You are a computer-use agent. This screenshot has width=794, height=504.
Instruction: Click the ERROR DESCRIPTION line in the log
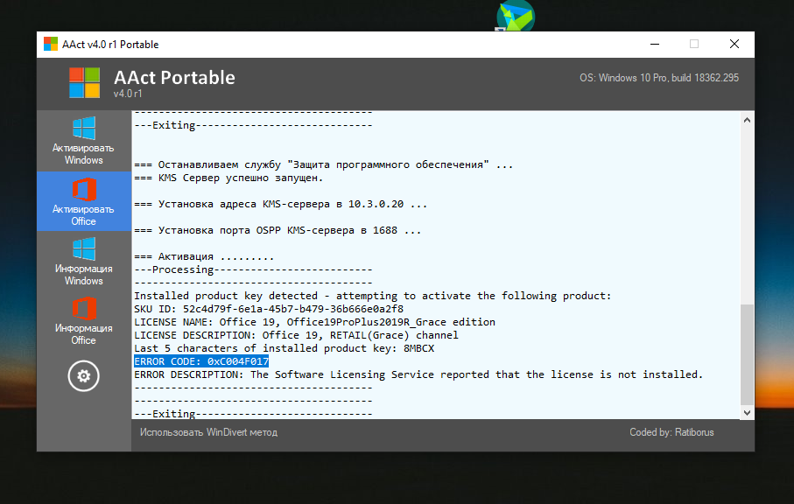pyautogui.click(x=418, y=374)
